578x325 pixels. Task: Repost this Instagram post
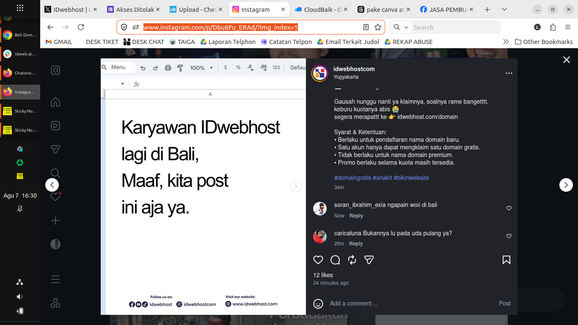coord(352,260)
